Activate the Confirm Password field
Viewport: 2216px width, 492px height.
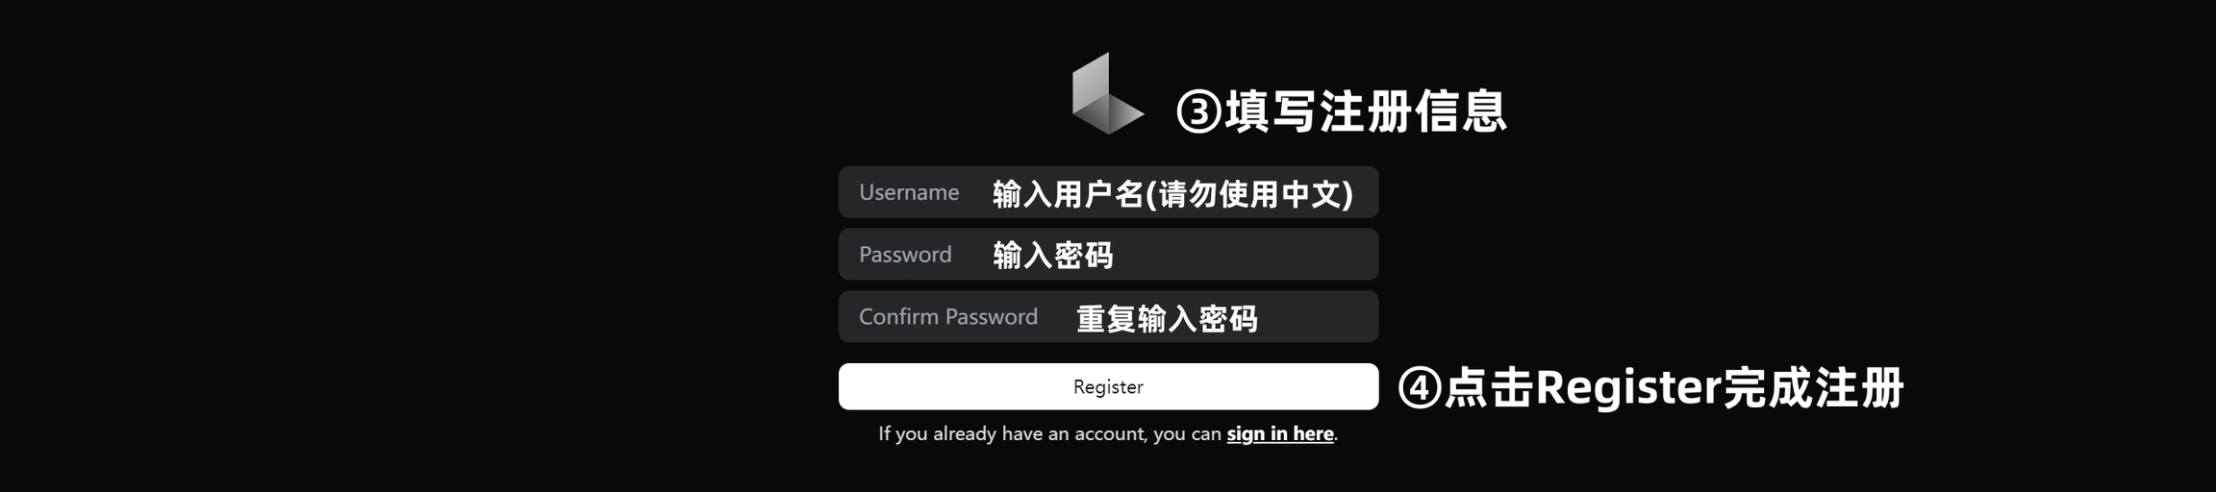[x=1108, y=317]
